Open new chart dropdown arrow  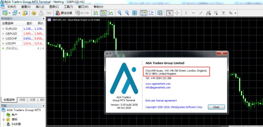click(9, 13)
